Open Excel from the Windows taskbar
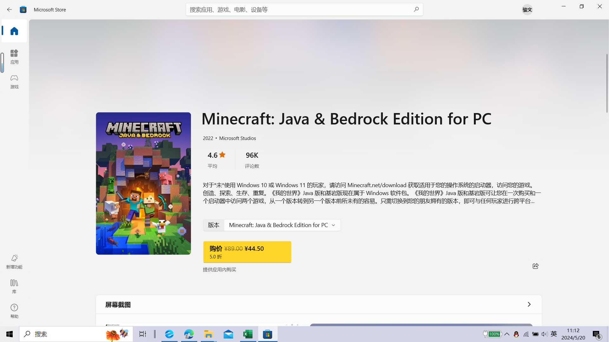609x342 pixels. pyautogui.click(x=248, y=334)
